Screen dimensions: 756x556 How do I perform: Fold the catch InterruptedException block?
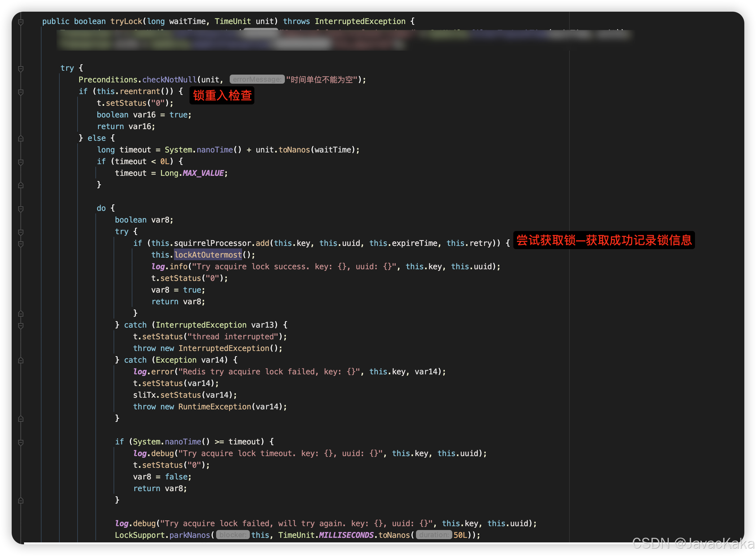click(x=20, y=325)
